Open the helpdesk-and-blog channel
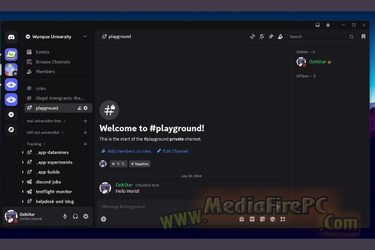Viewport: 375px width, 250px height. [58, 202]
